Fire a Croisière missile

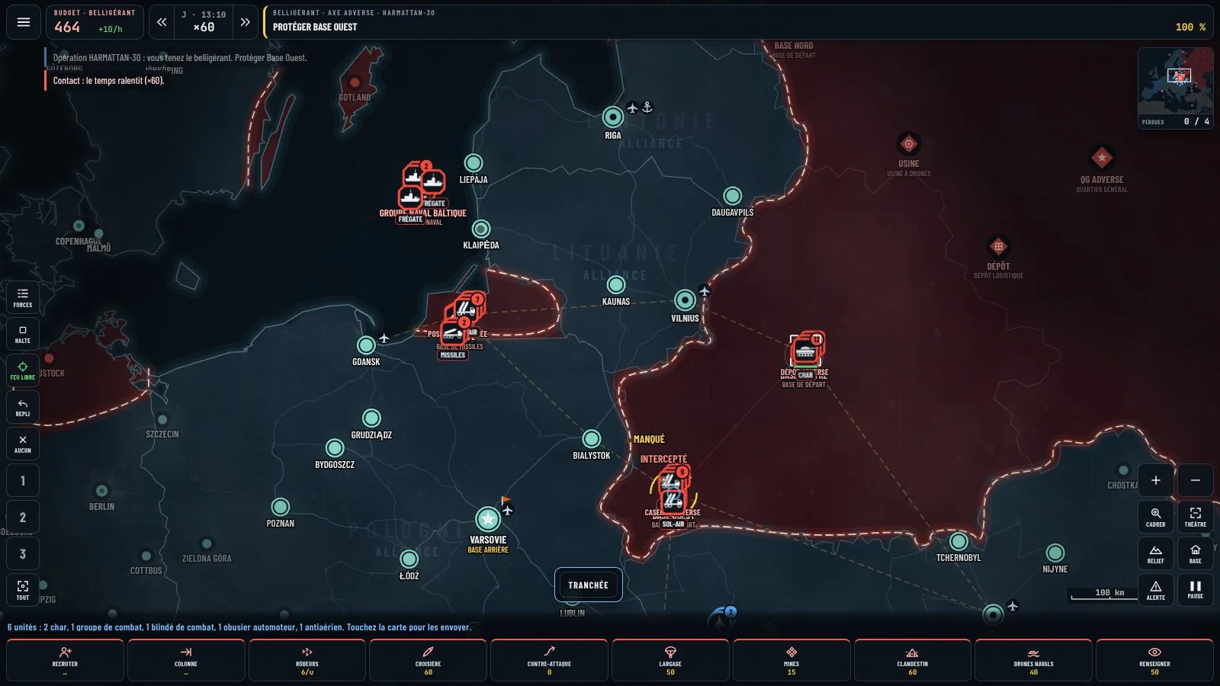click(x=429, y=660)
